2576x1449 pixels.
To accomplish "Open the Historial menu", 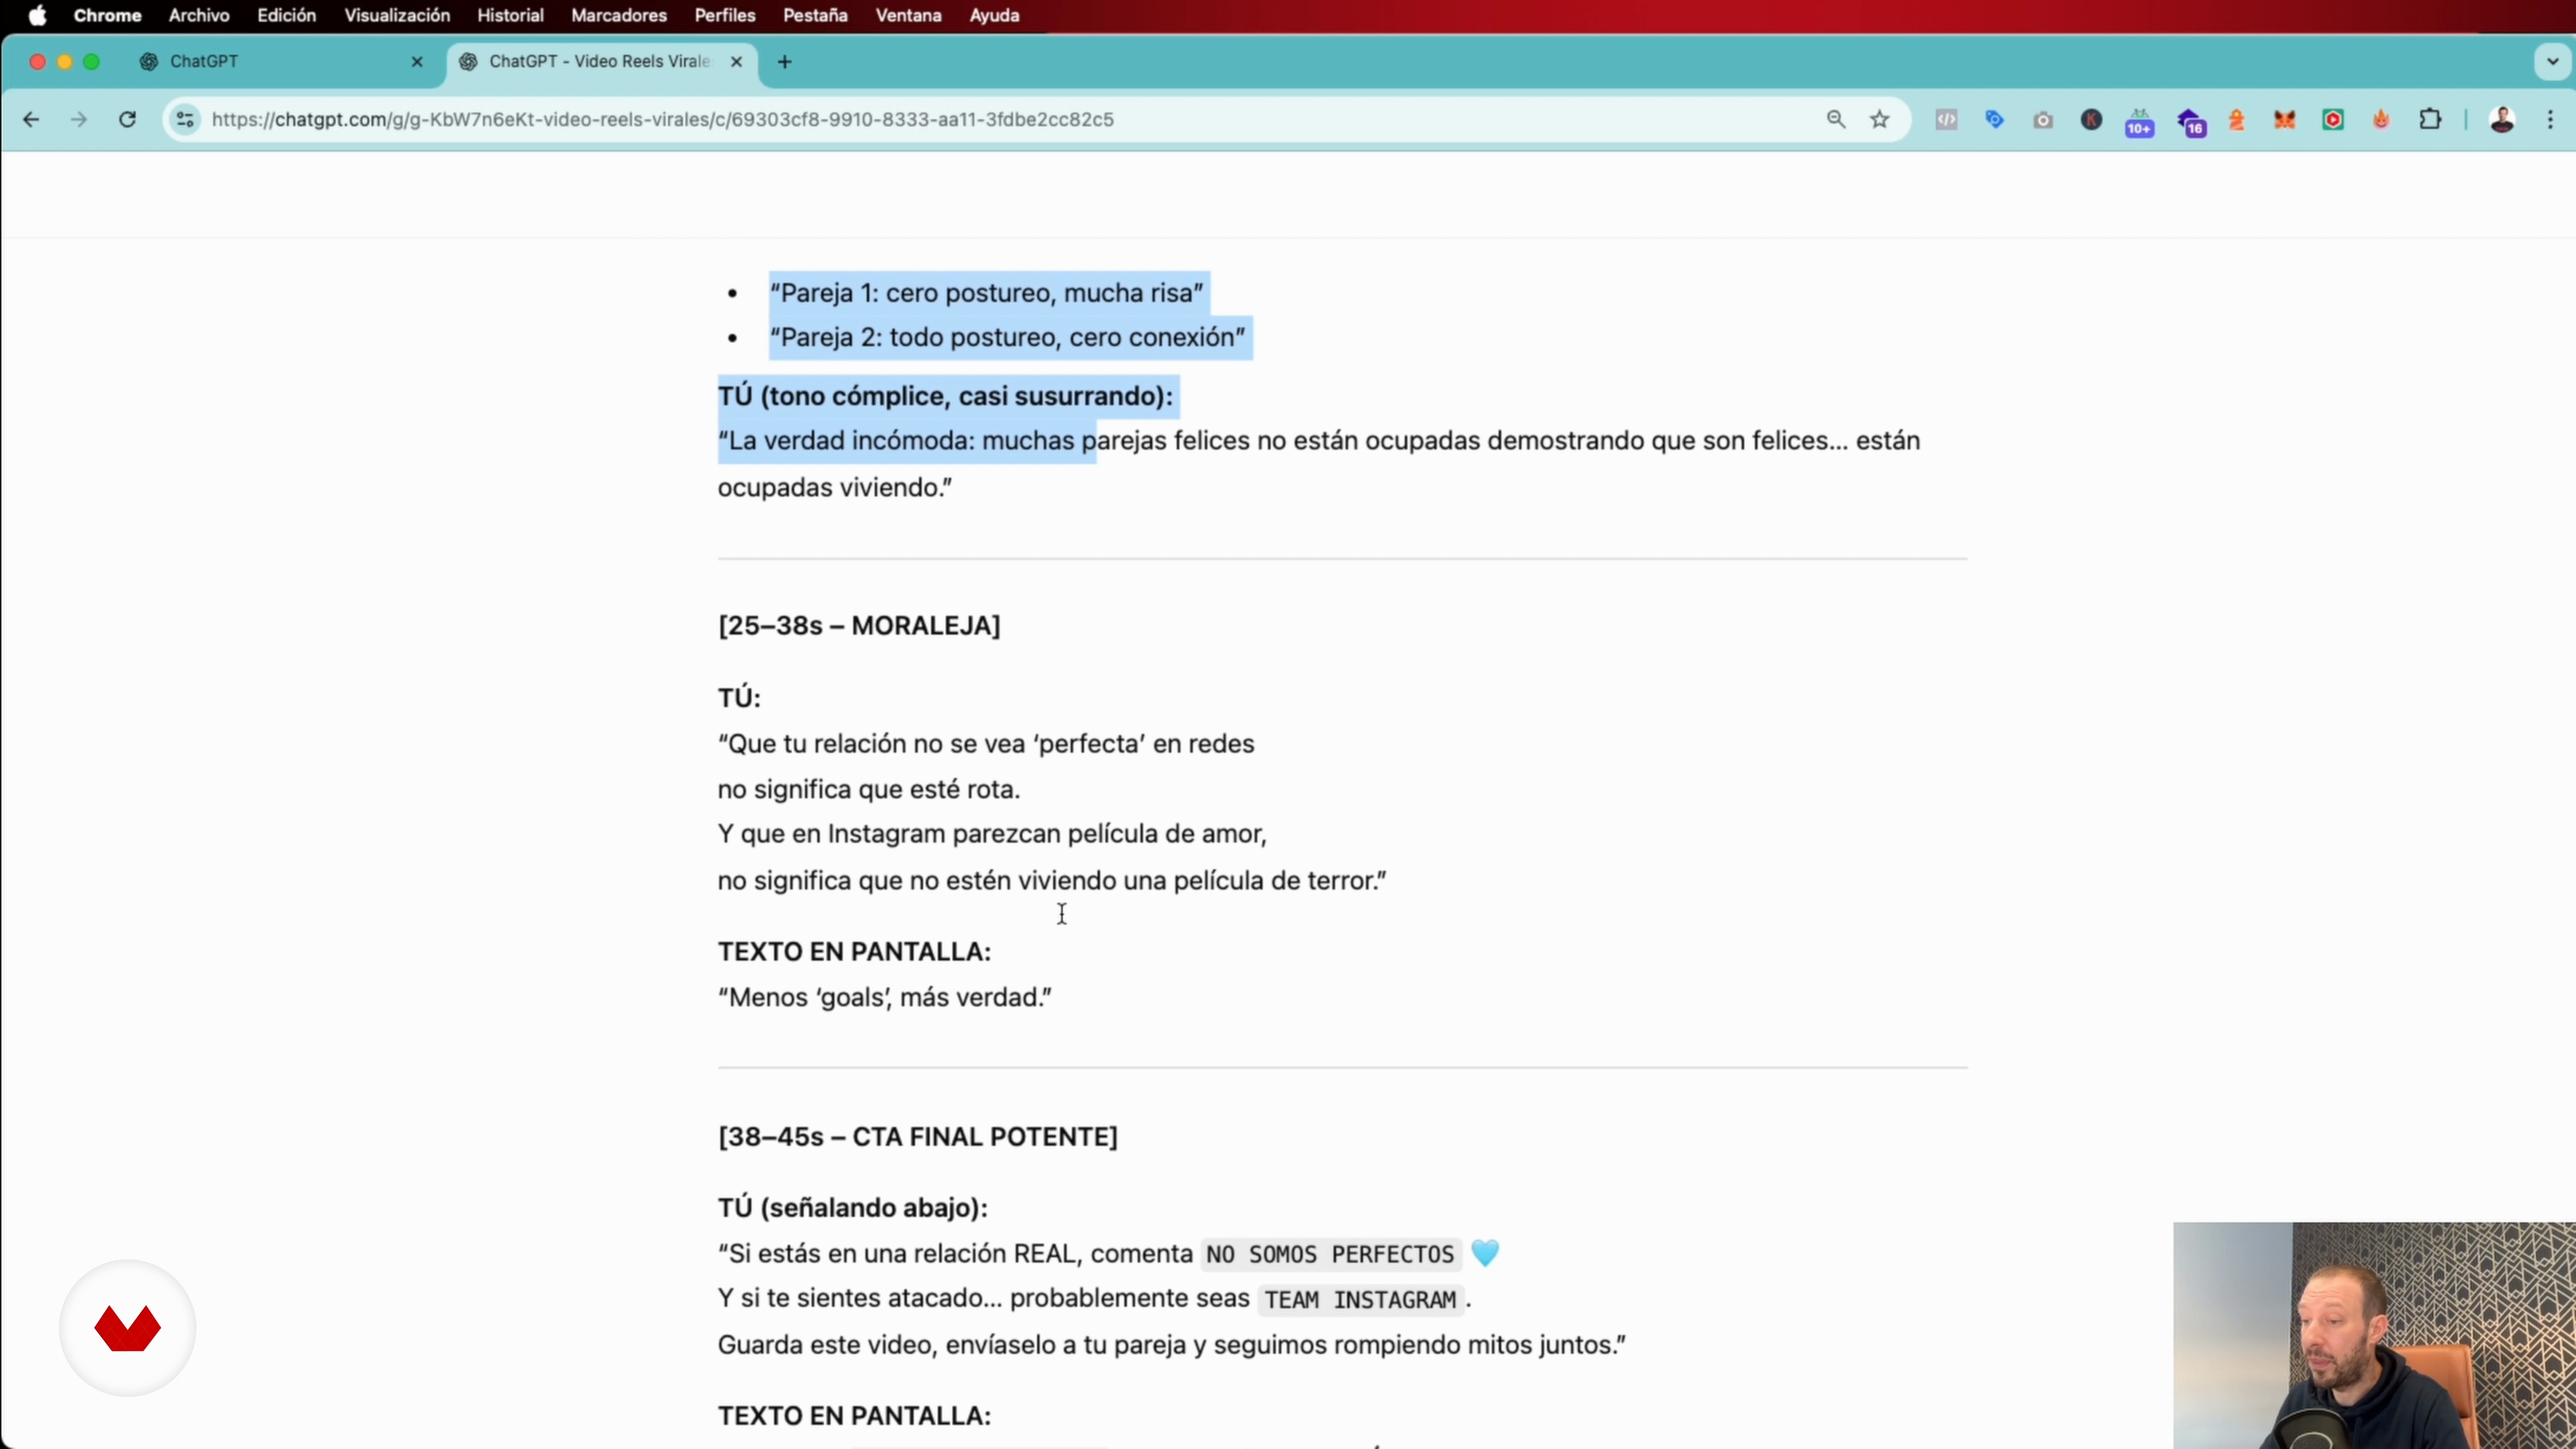I will (x=510, y=15).
